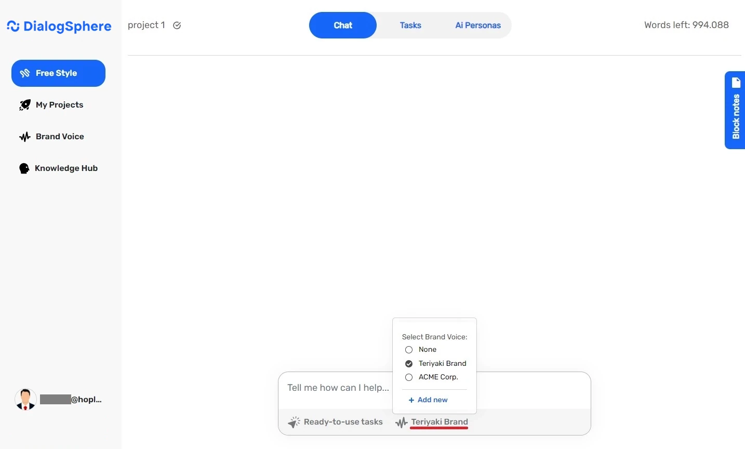
Task: Open the Ai Personas tab
Action: 477,25
